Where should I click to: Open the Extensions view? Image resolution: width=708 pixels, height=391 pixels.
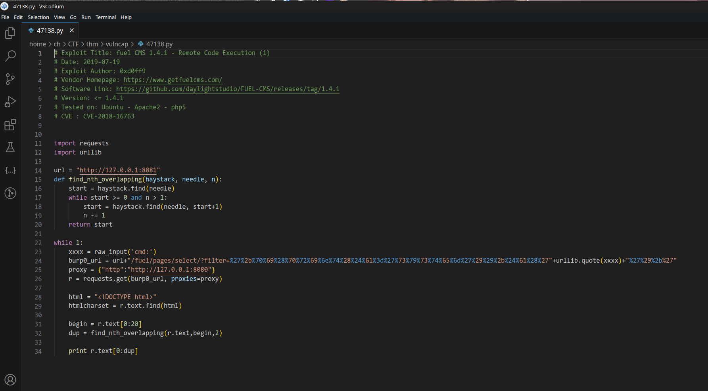[x=10, y=125]
